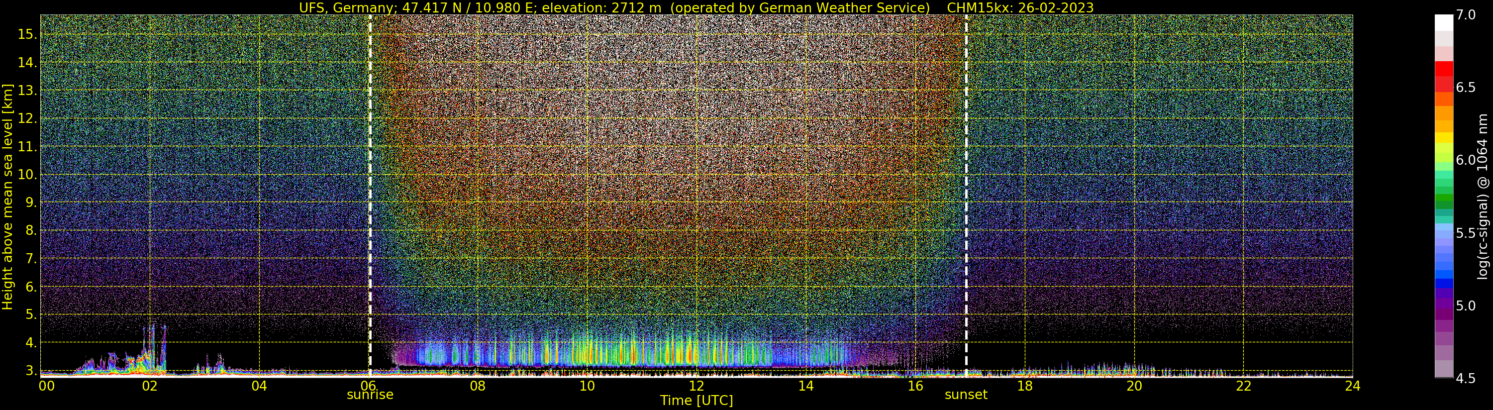The width and height of the screenshot is (1493, 410).
Task: Click the height axis tick label '10.'
Action: point(27,175)
